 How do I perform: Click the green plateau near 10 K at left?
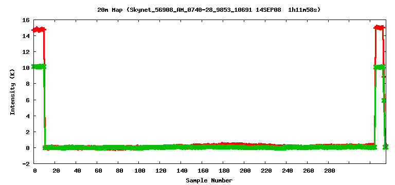(39, 67)
